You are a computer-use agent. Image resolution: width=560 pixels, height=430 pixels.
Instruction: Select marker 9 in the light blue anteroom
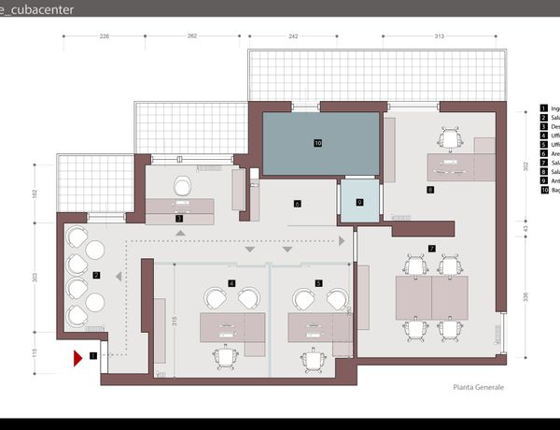click(x=359, y=202)
